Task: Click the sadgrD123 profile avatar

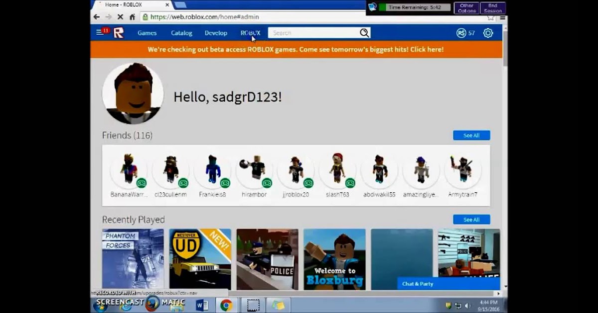Action: coord(133,93)
